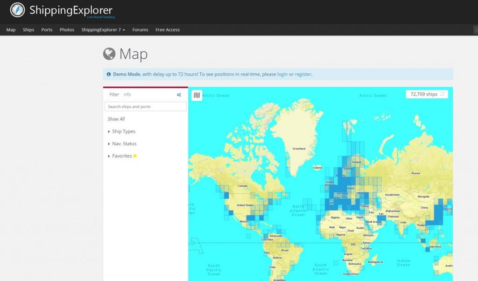This screenshot has width=478, height=281.
Task: Click the Algeria label on the map
Action: point(335,218)
